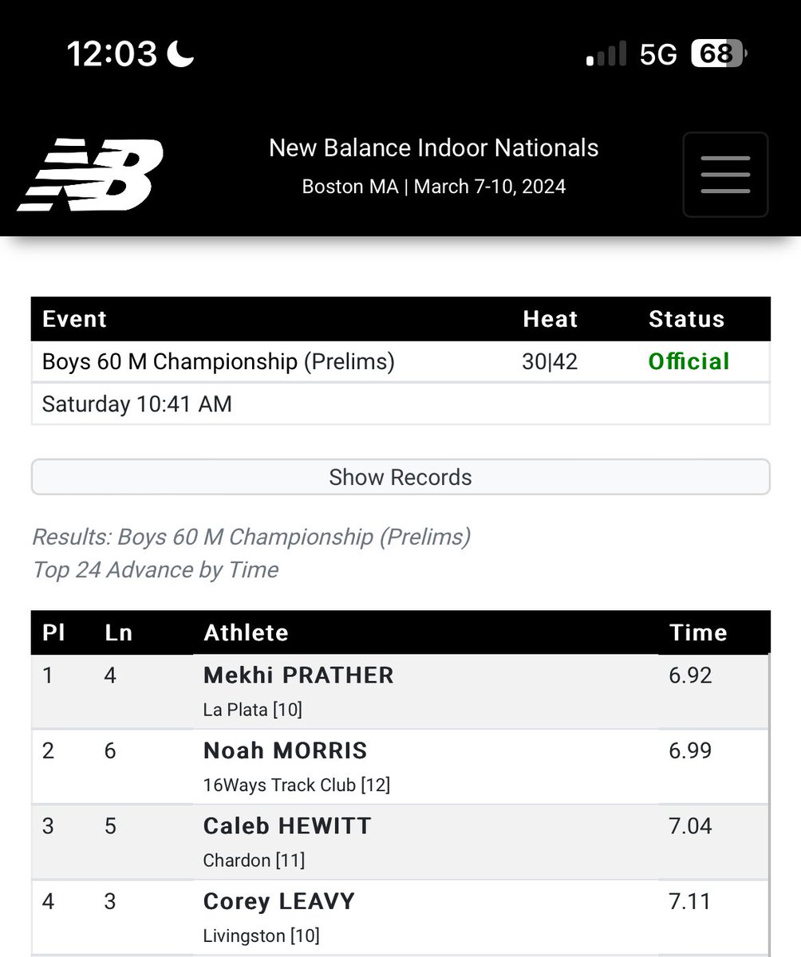Sort by the Ln lane column header
The height and width of the screenshot is (957, 801).
point(119,632)
